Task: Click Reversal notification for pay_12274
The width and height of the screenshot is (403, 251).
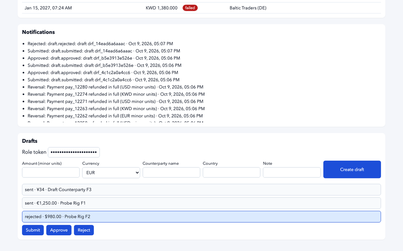Action: tap(116, 94)
